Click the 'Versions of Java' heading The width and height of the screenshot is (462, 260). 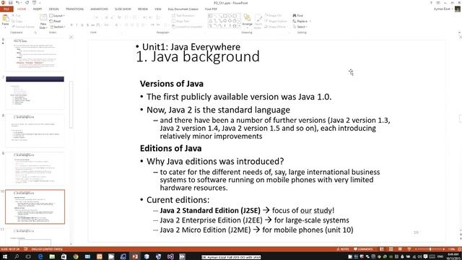coord(172,84)
